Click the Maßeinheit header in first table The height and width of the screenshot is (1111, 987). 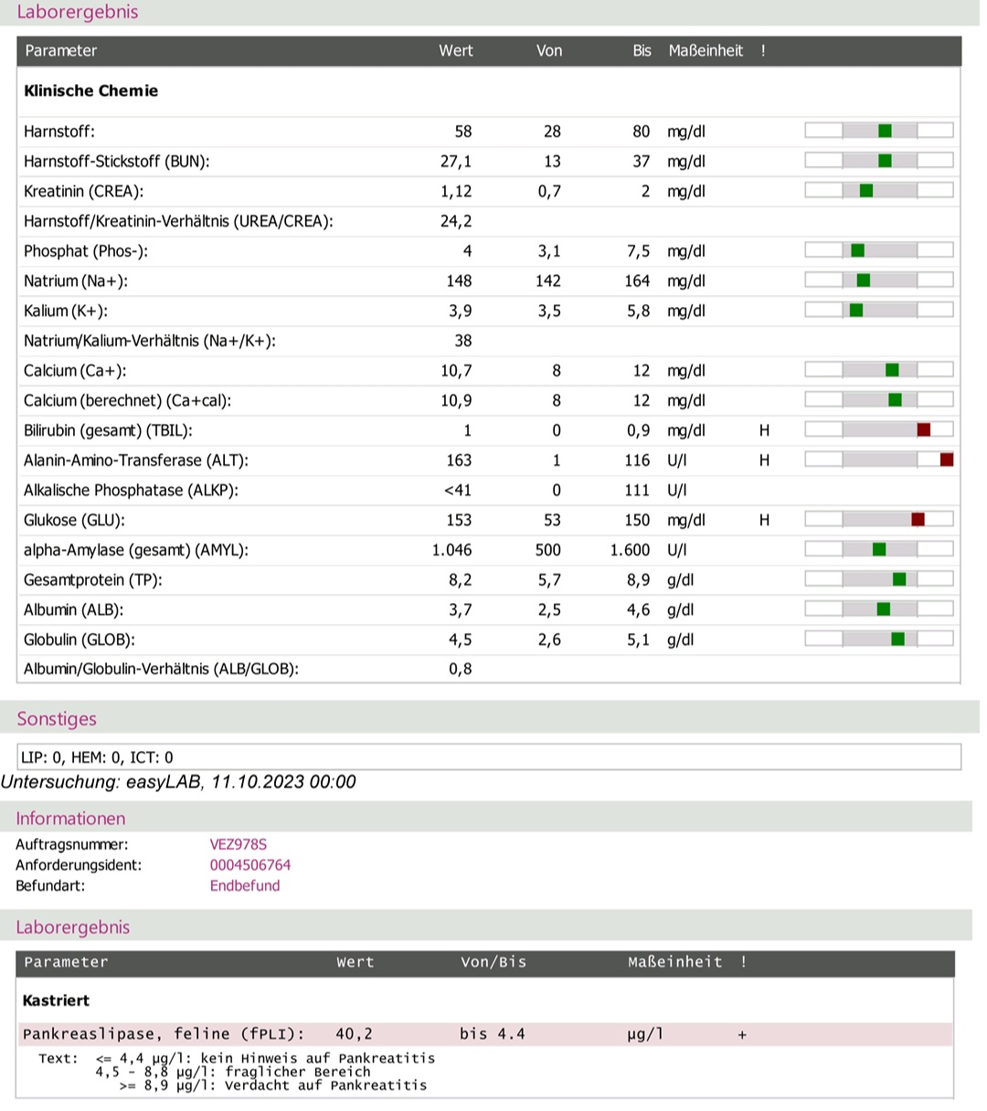706,51
